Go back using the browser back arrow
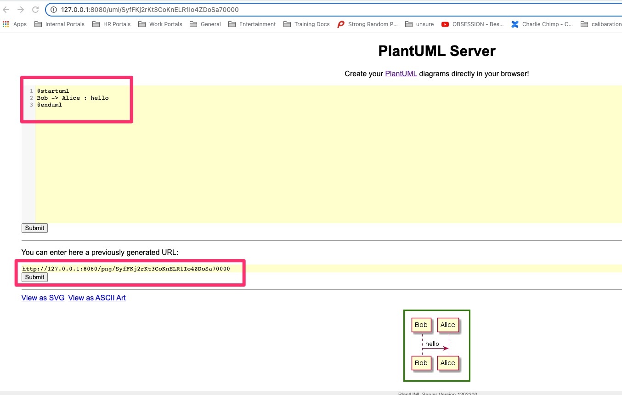 click(x=6, y=10)
